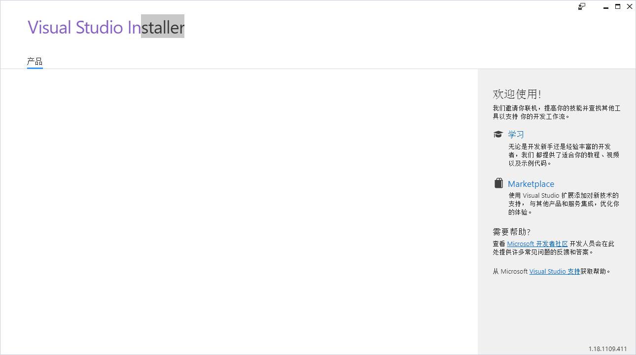This screenshot has height=355, width=636.
Task: Click the description text under Marketplace
Action: tap(564, 204)
